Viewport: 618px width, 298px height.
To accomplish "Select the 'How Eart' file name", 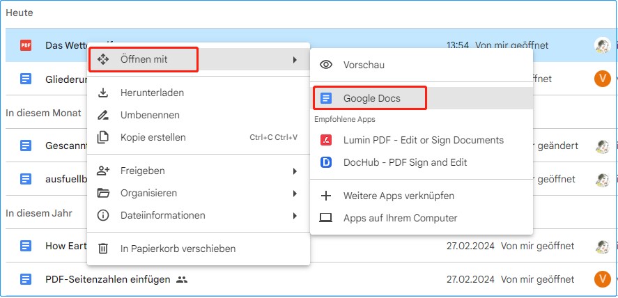I will pyautogui.click(x=66, y=246).
